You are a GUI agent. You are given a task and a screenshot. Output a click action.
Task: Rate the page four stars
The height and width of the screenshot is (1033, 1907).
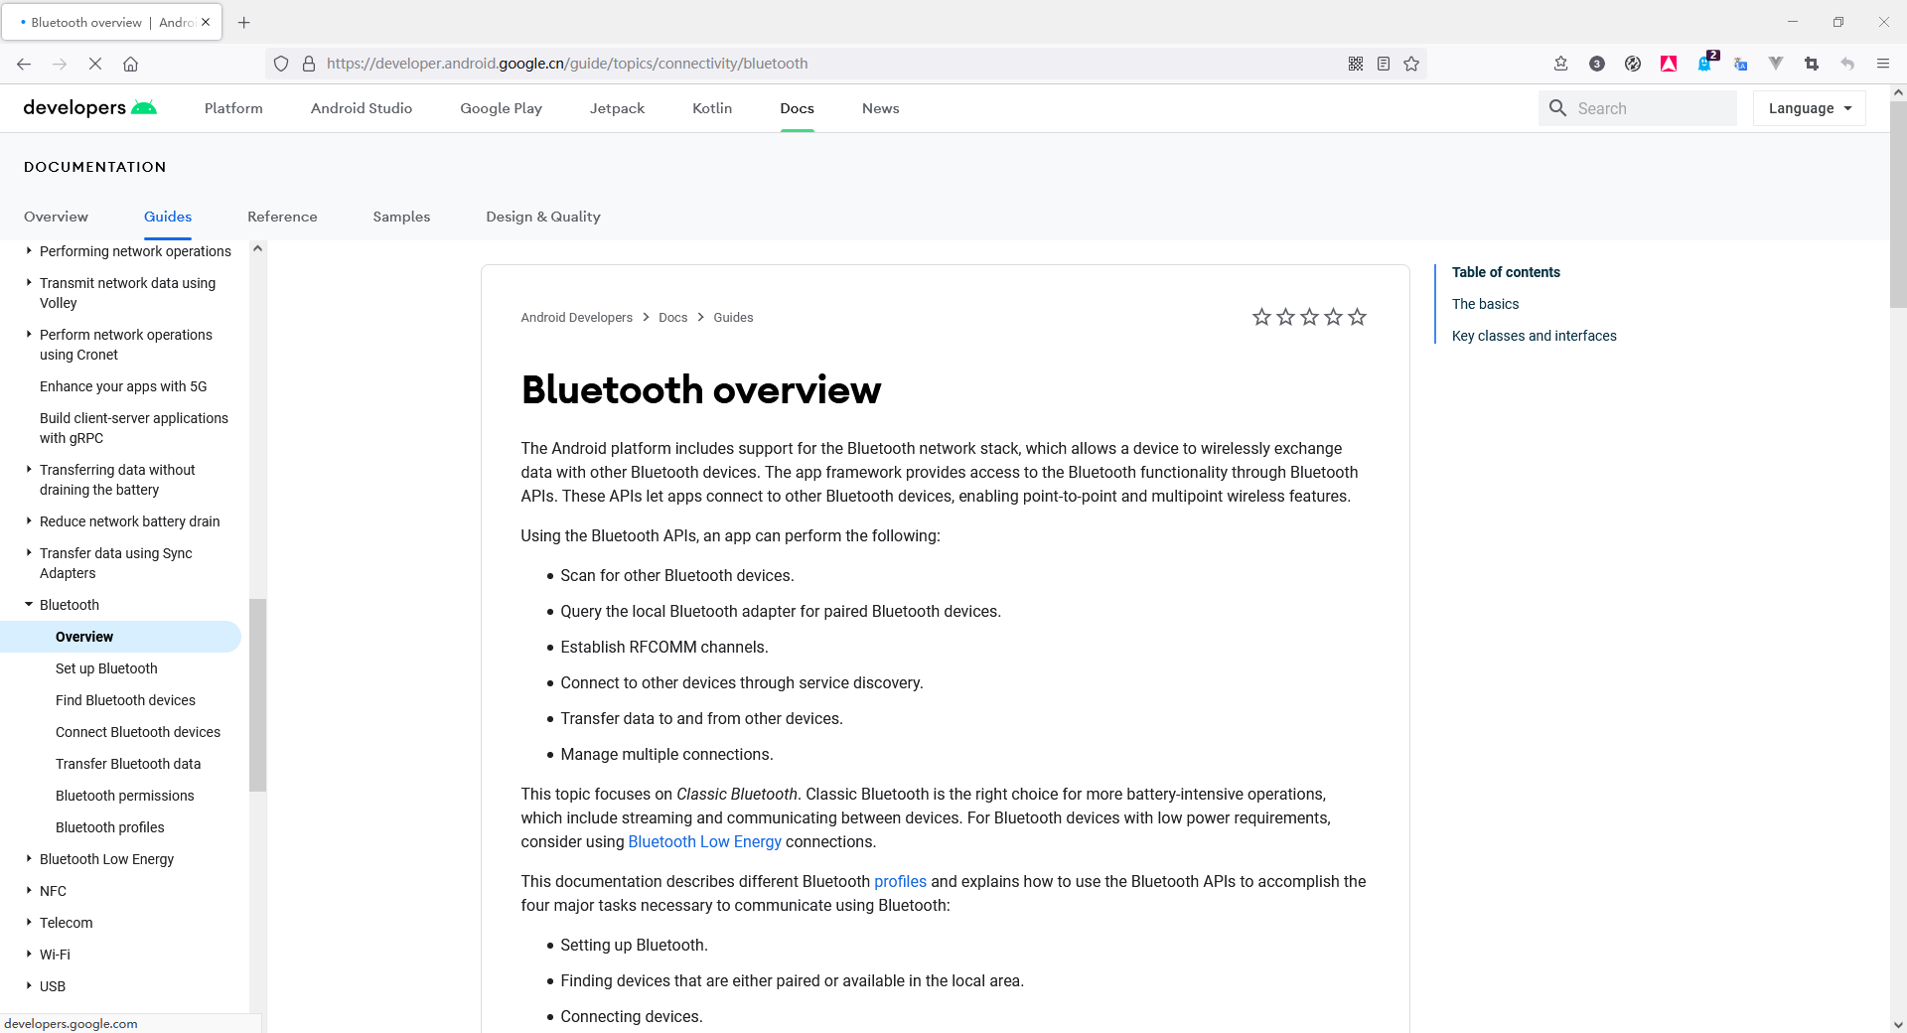pos(1333,317)
